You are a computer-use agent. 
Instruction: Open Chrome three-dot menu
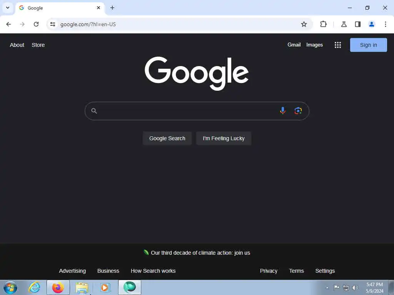[x=385, y=24]
